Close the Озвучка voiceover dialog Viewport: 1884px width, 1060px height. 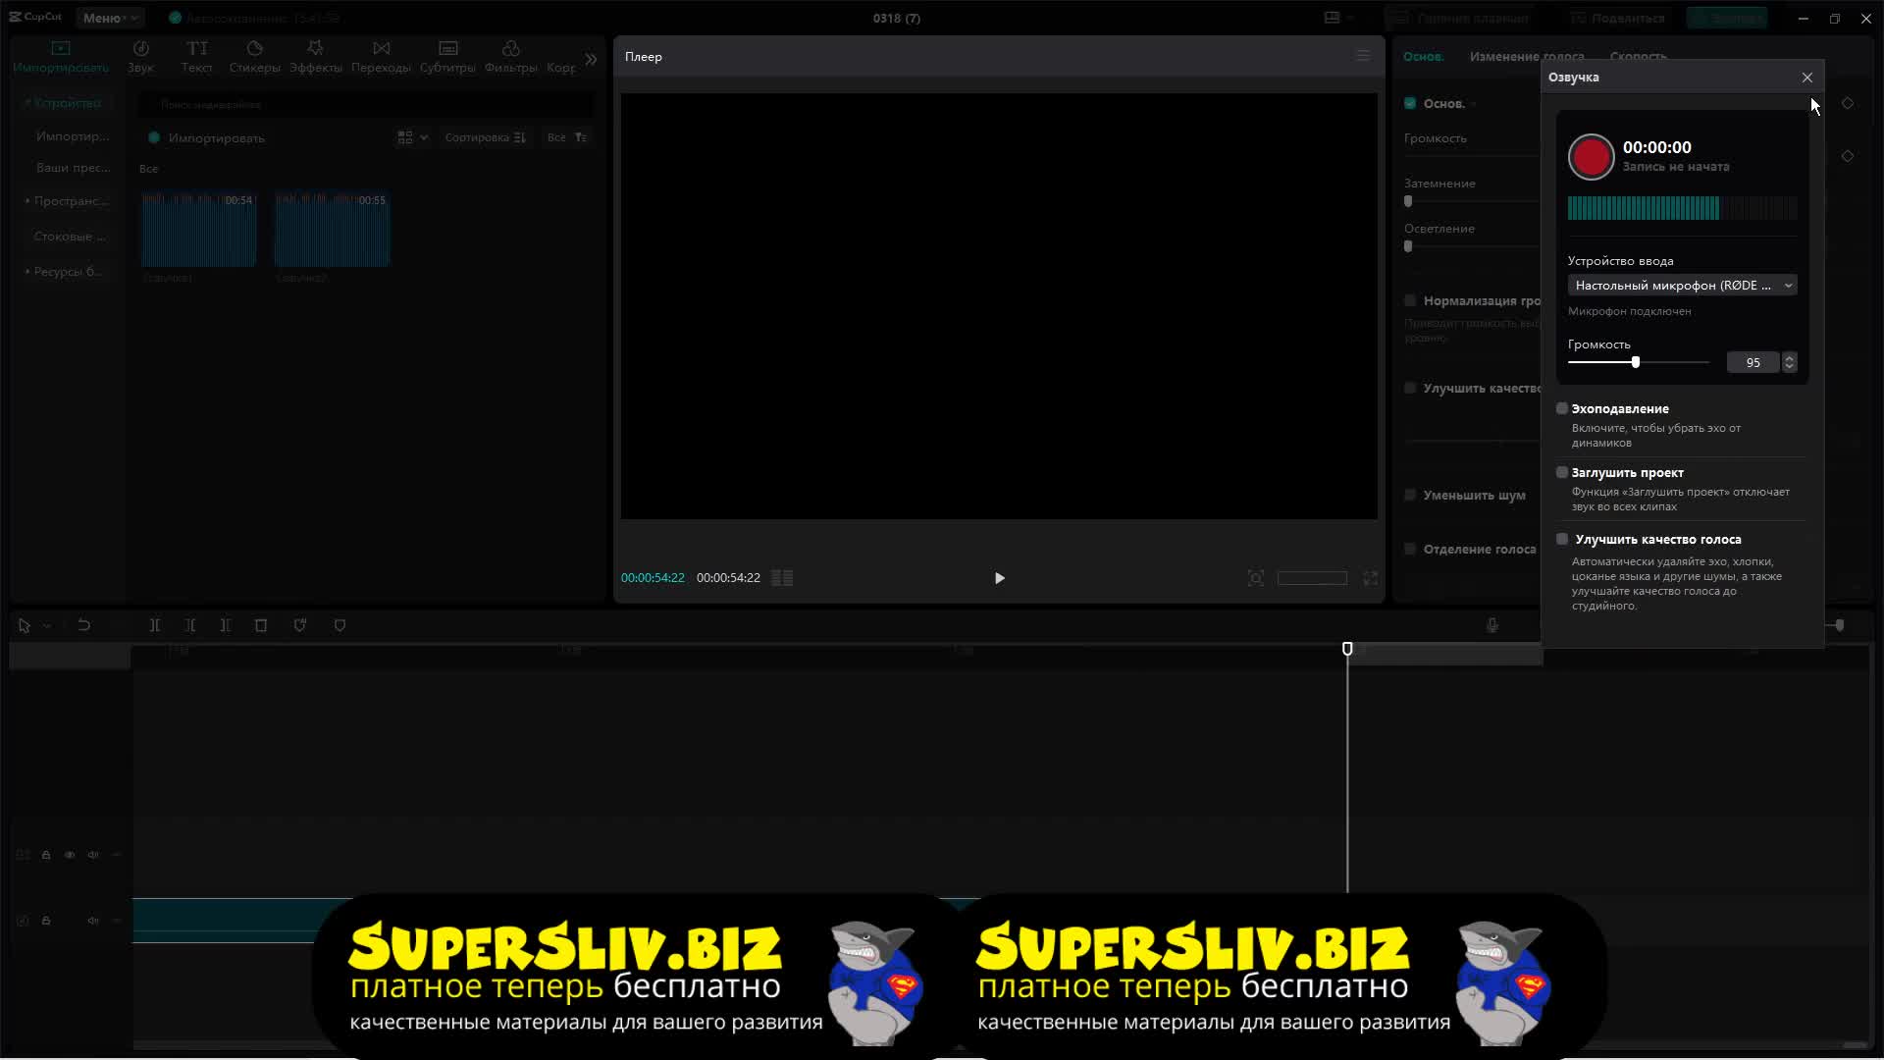(1806, 78)
